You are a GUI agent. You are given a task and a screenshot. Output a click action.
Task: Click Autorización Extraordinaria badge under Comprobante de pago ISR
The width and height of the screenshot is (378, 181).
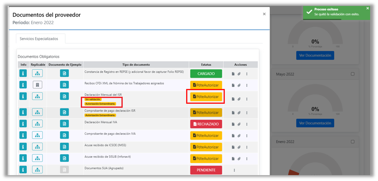(100, 115)
